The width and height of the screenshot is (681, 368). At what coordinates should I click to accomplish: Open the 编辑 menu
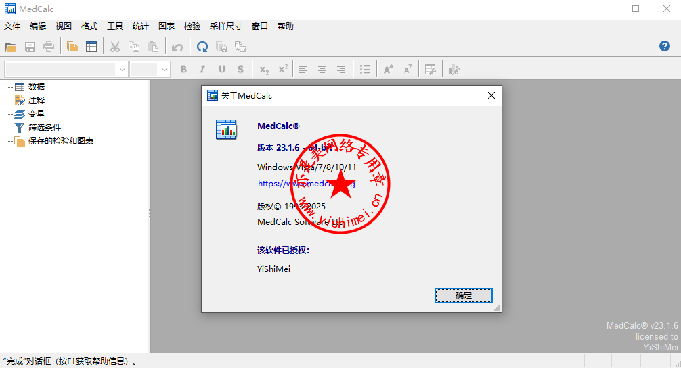[38, 26]
